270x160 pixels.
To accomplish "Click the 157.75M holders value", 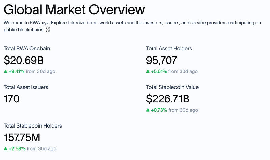I will 27,137.
